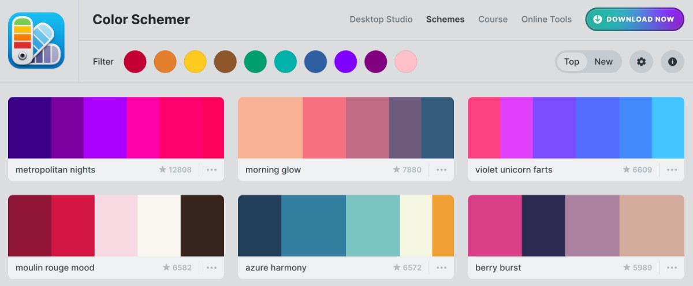Star the morning glow scheme

coord(396,170)
